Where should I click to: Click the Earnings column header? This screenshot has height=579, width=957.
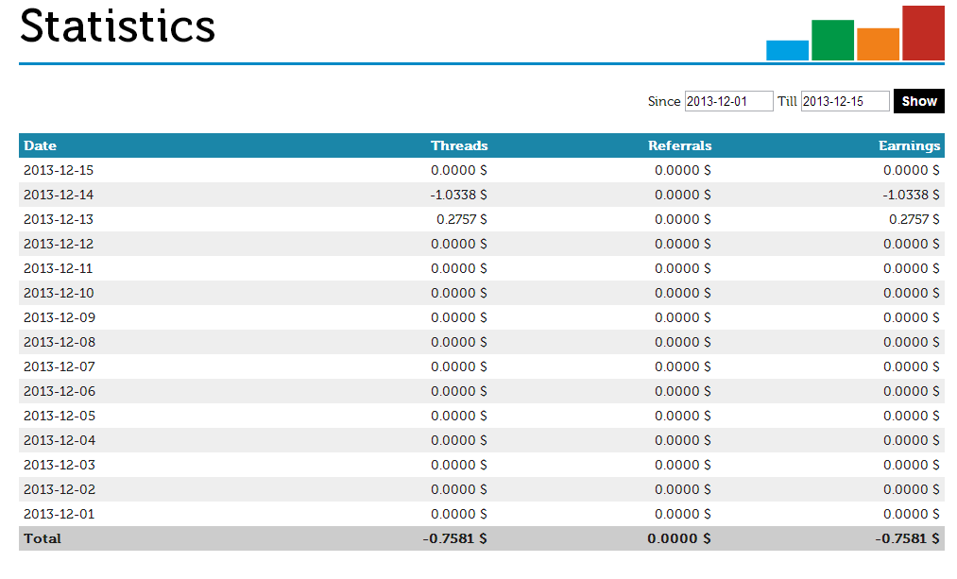(909, 145)
